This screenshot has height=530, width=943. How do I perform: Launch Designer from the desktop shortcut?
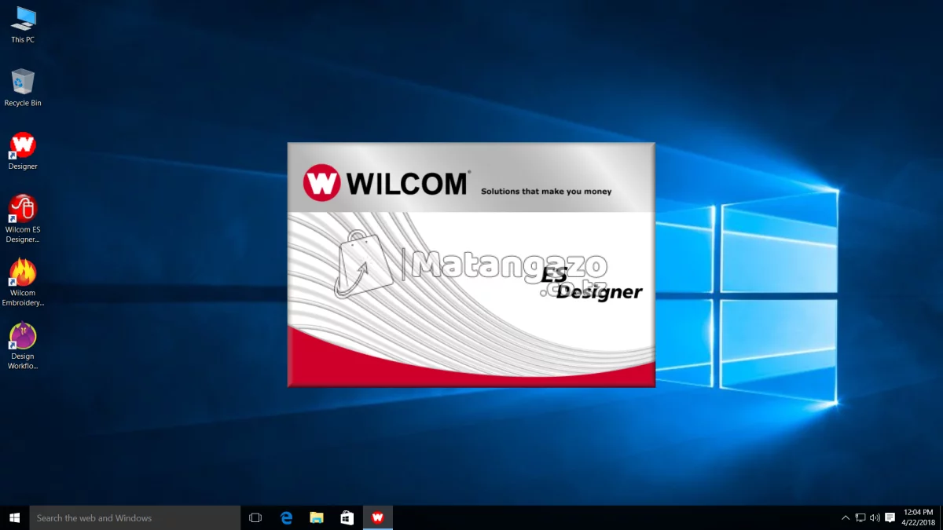[22, 145]
